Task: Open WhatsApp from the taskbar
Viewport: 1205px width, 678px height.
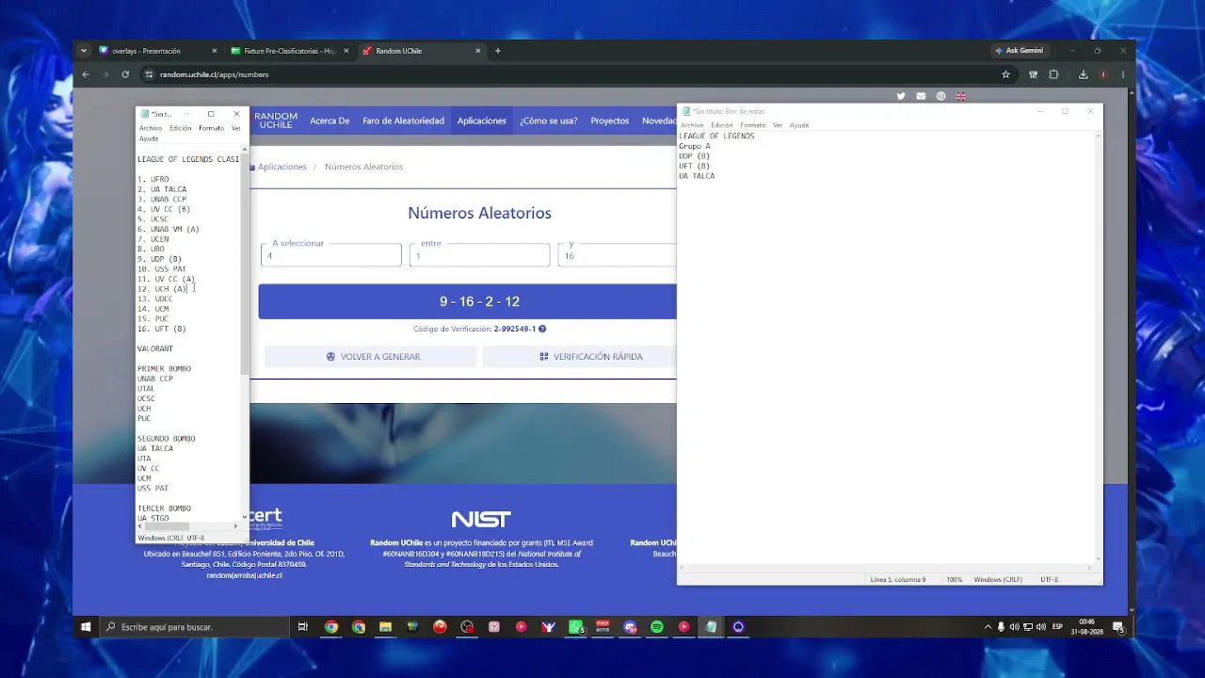Action: (x=576, y=627)
